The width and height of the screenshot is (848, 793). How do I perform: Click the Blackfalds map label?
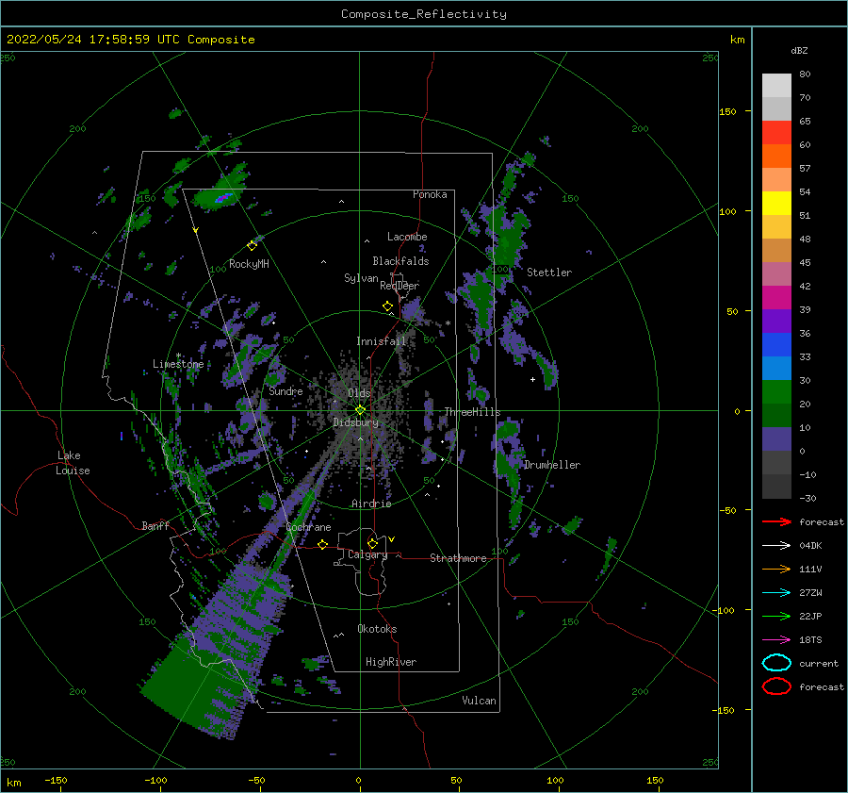(x=400, y=261)
